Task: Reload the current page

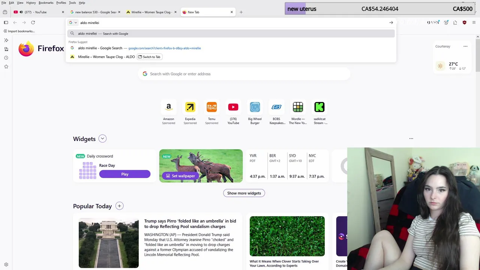Action: [33, 22]
